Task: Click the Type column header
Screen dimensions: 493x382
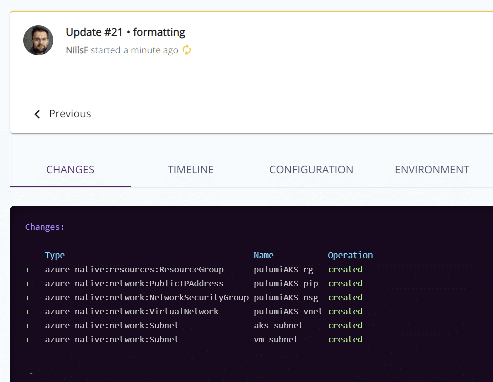Action: 55,256
